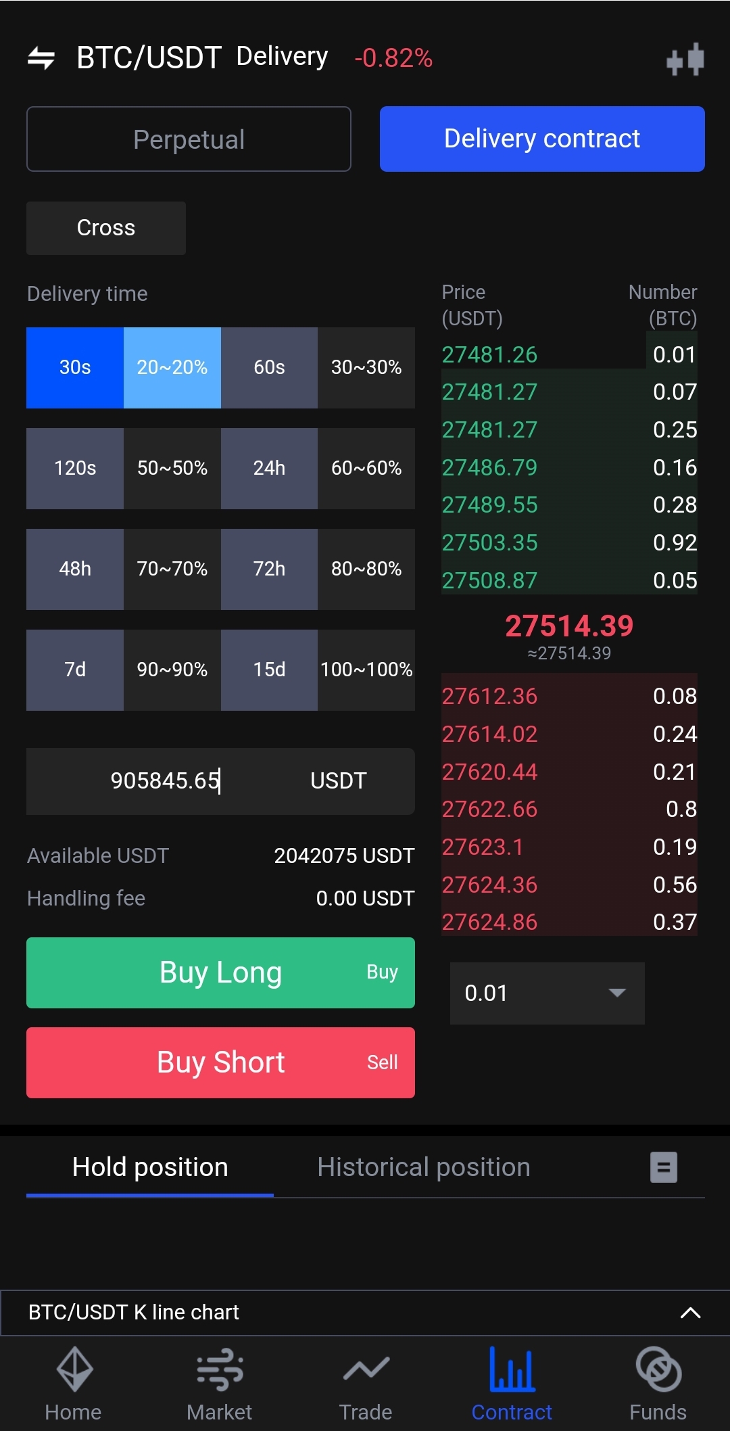Viewport: 730px width, 1431px height.
Task: Open the orders list icon beside Historical position
Action: [x=663, y=1167]
